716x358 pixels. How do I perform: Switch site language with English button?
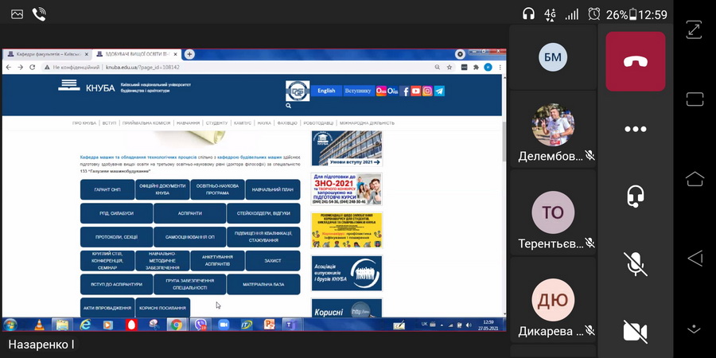326,91
